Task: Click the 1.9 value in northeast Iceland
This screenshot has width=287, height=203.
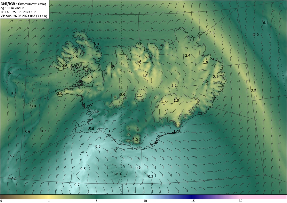Action: [205, 62]
